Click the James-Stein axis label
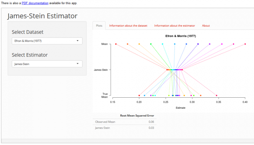254x145 pixels. [x=101, y=70]
